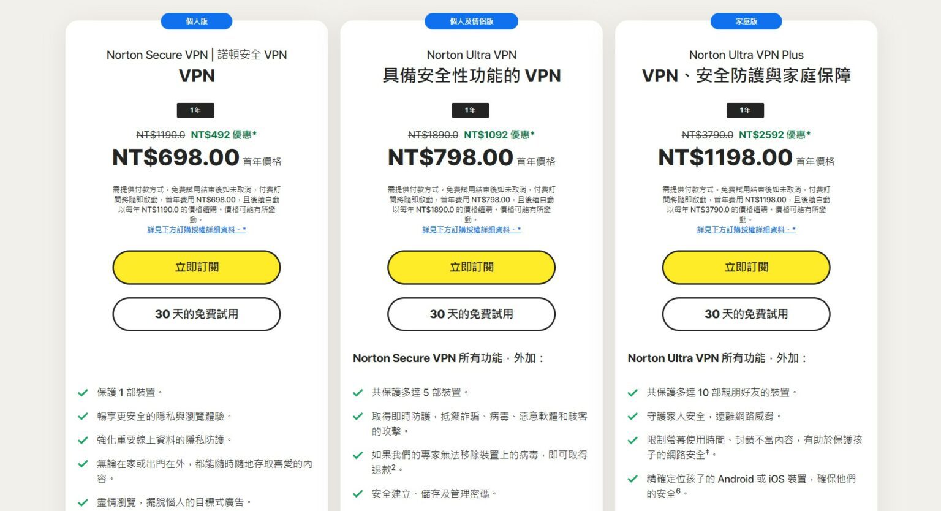Click the checkmark next to 安全建立、儲存及管理密碼
This screenshot has height=511, width=941.
(357, 492)
